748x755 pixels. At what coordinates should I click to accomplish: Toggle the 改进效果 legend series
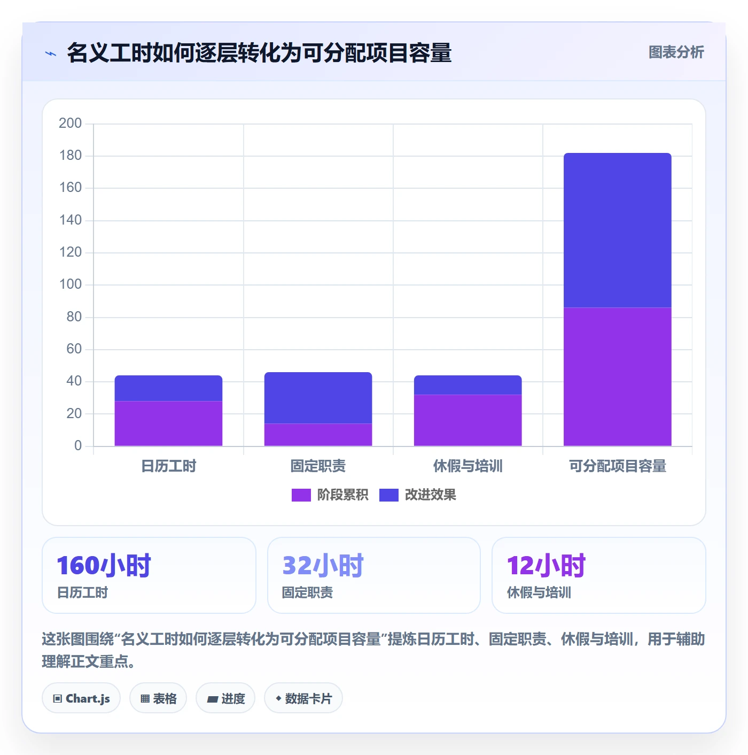(418, 495)
